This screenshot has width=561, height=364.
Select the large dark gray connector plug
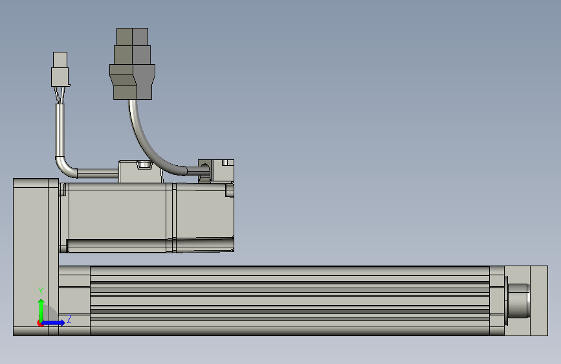pos(133,63)
